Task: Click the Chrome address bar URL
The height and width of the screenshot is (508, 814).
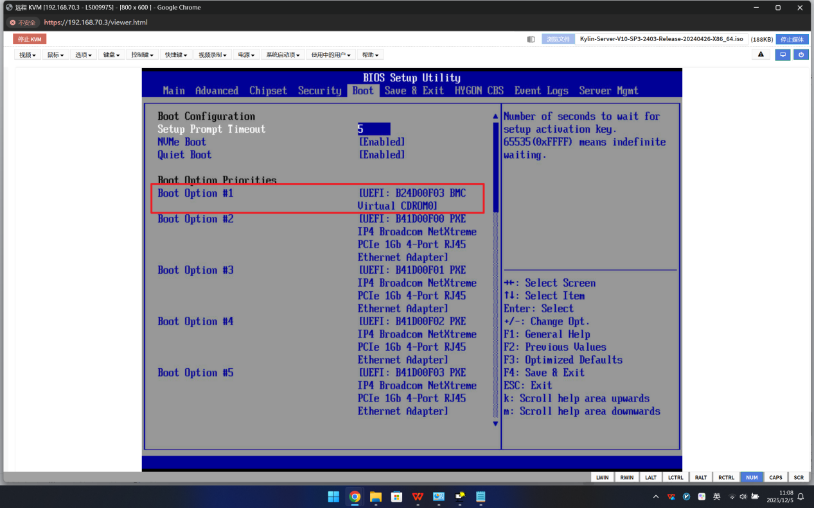Action: tap(96, 22)
